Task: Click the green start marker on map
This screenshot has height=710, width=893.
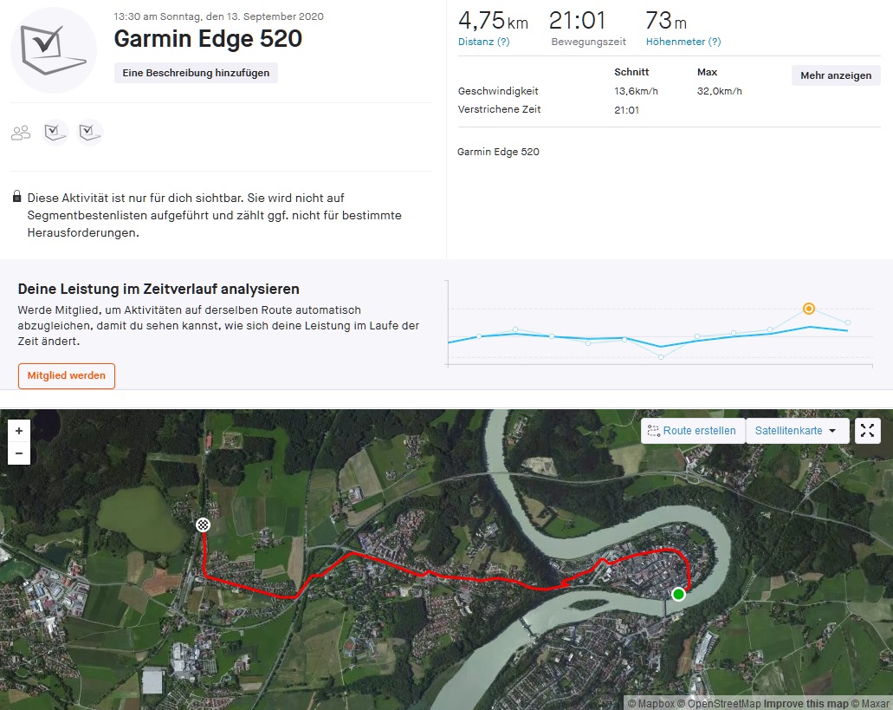Action: (678, 594)
